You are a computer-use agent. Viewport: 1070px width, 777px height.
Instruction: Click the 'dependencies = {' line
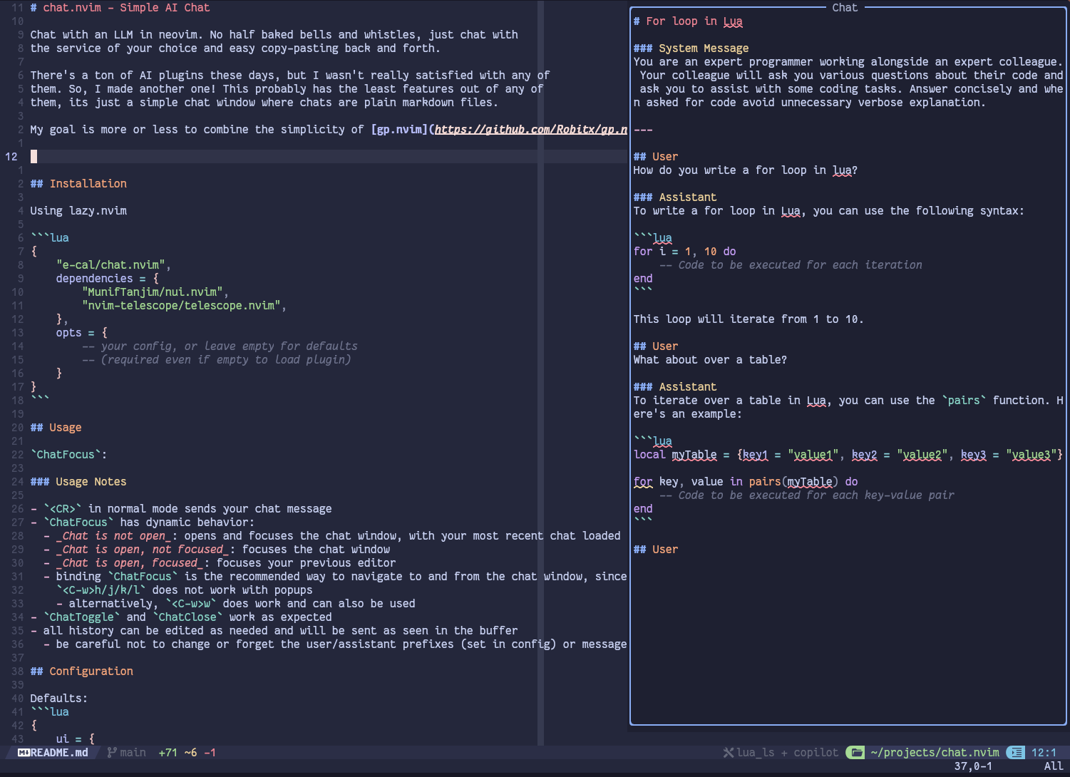[107, 279]
